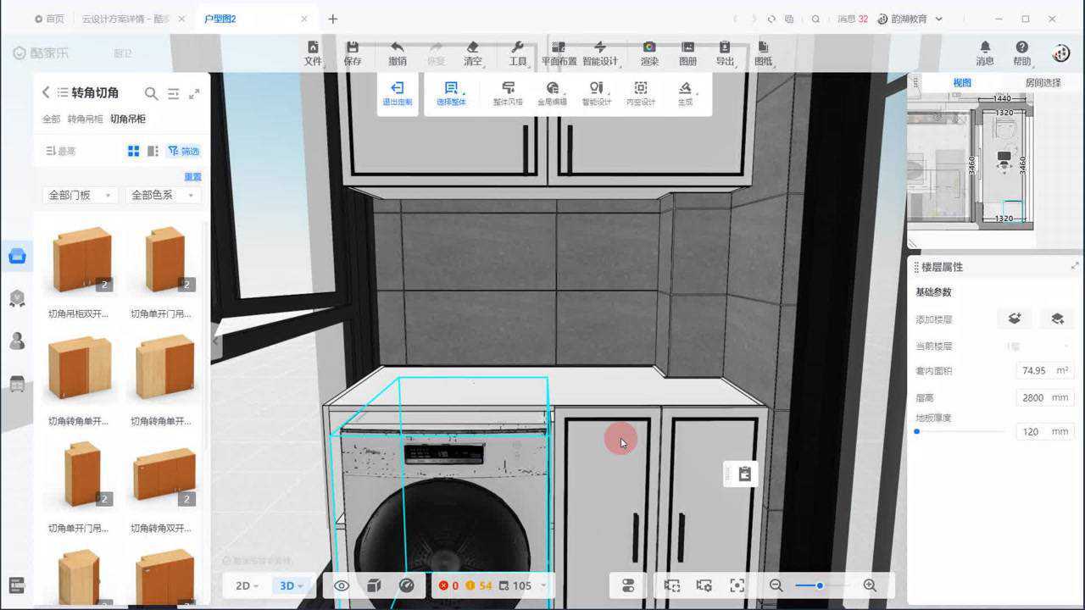Click the 清空 eraser icon
This screenshot has height=610, width=1085.
[473, 47]
